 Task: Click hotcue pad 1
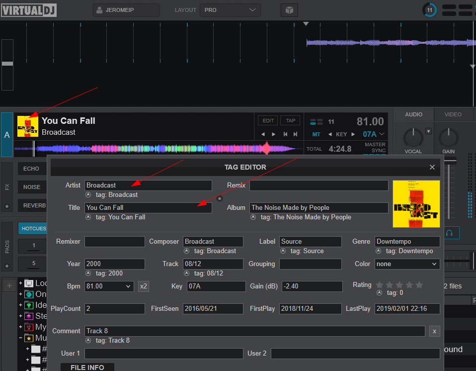point(33,246)
